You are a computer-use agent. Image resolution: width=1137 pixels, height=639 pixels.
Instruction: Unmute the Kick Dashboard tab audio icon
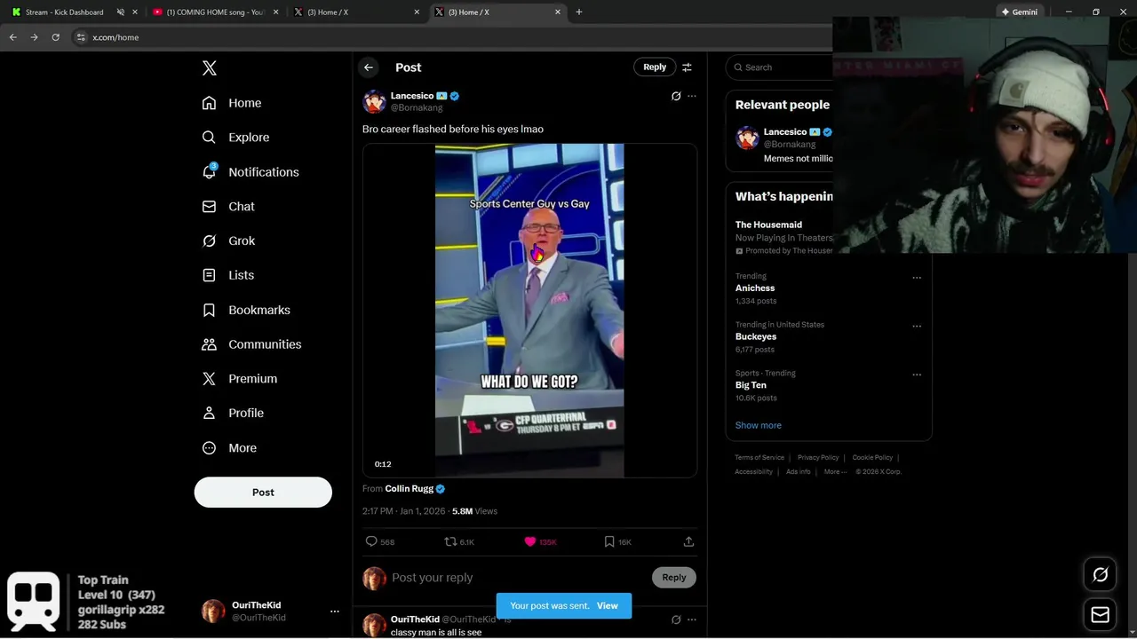point(121,12)
